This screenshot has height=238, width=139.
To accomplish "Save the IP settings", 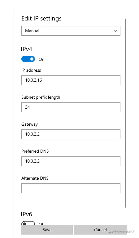I will (x=47, y=230).
